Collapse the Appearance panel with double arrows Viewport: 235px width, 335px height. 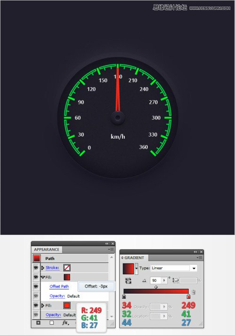click(x=107, y=244)
